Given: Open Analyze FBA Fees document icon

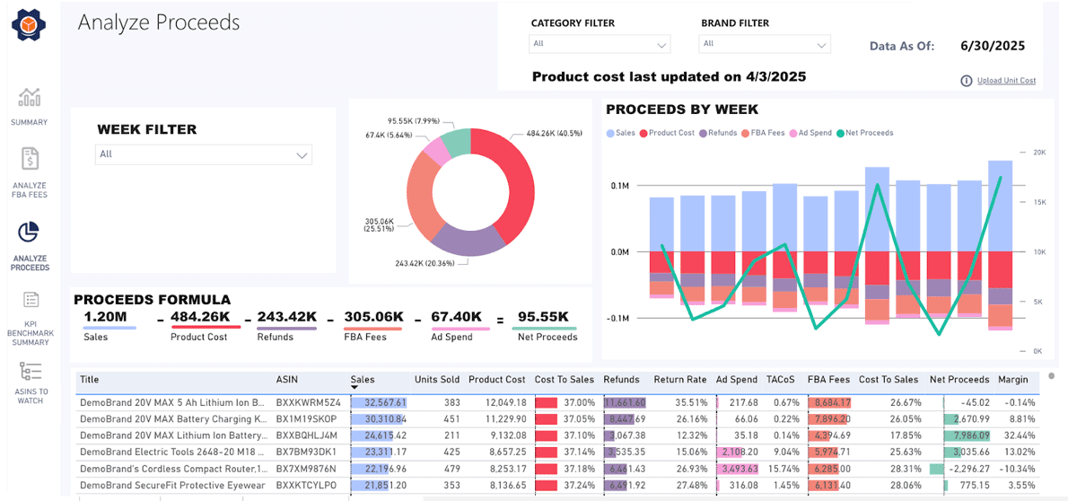Looking at the screenshot, I should 30,159.
